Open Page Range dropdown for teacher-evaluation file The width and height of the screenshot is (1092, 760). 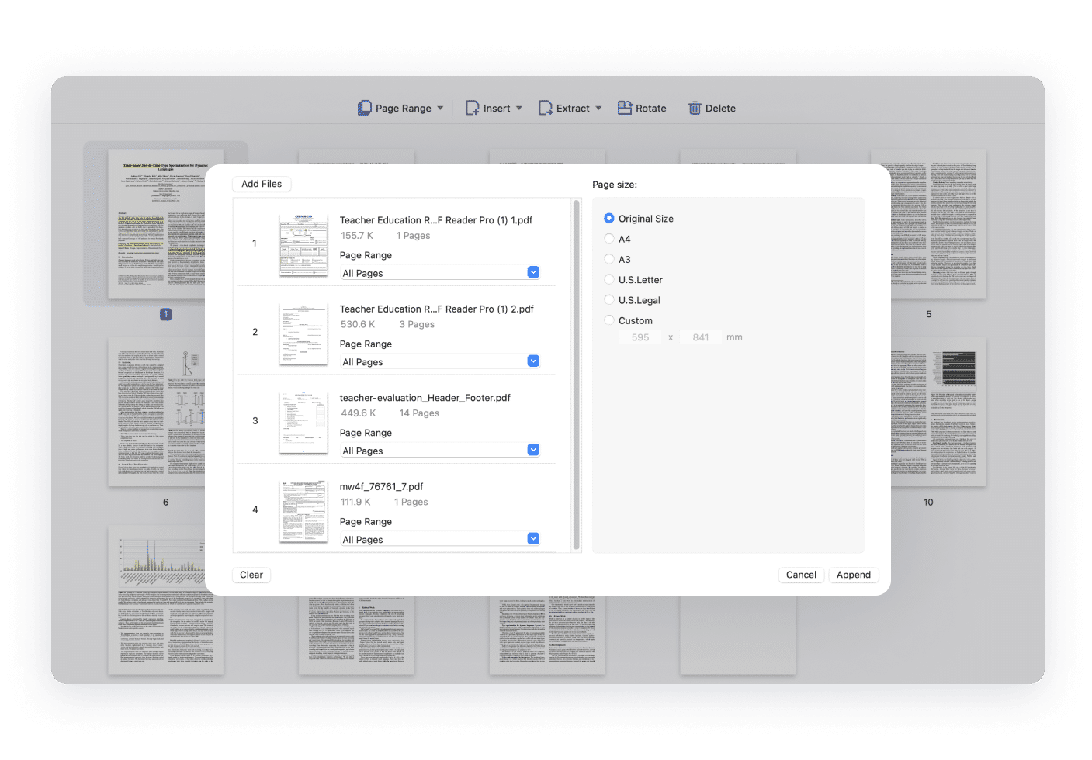[533, 450]
